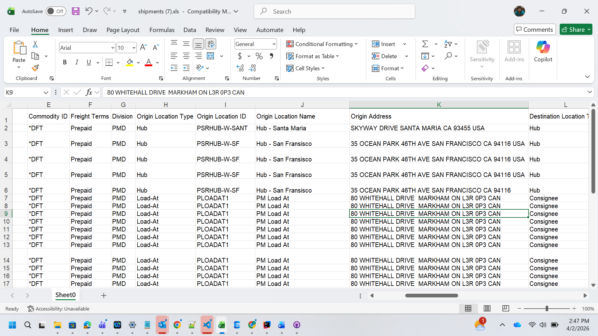Viewport: 598px width, 336px height.
Task: Open the Copilot pane
Action: [x=543, y=51]
